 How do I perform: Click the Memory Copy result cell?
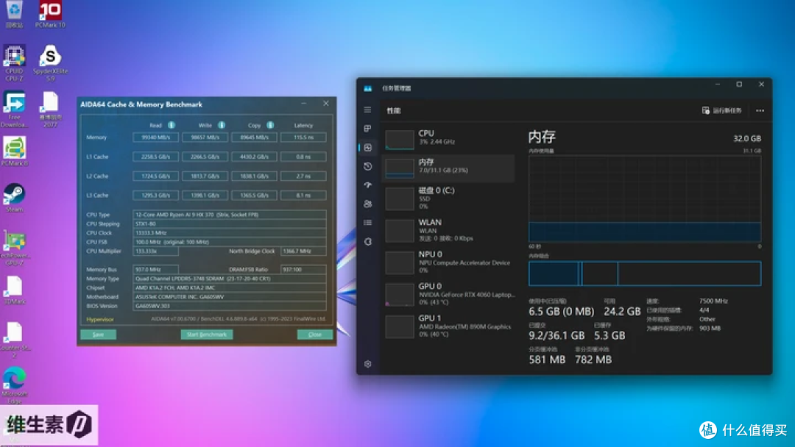point(254,137)
